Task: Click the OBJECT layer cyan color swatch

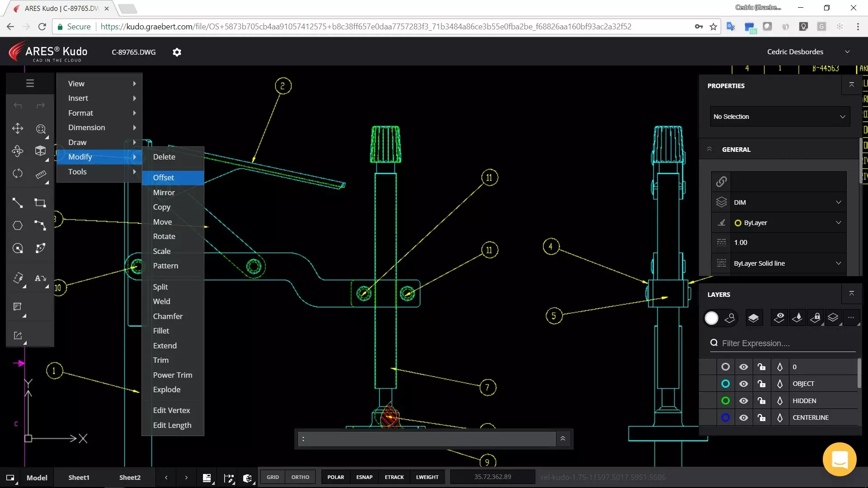Action: point(726,384)
